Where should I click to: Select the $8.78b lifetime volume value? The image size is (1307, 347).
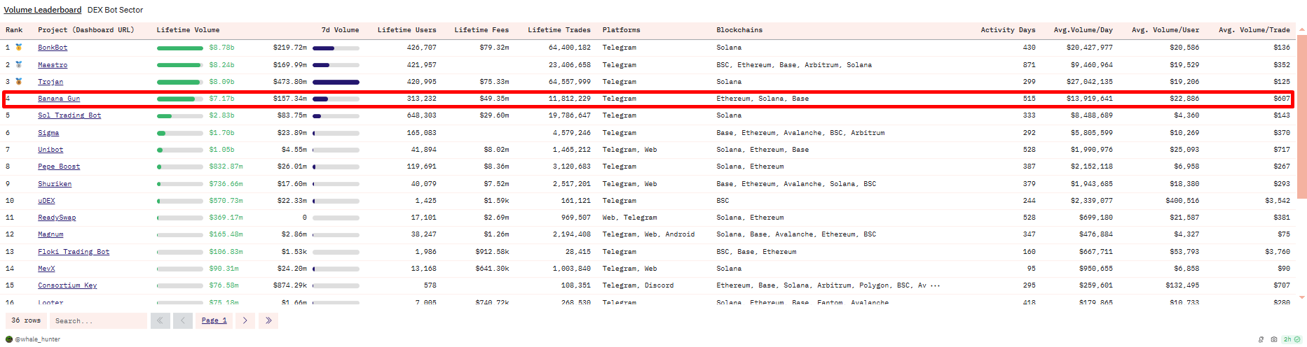tap(221, 48)
